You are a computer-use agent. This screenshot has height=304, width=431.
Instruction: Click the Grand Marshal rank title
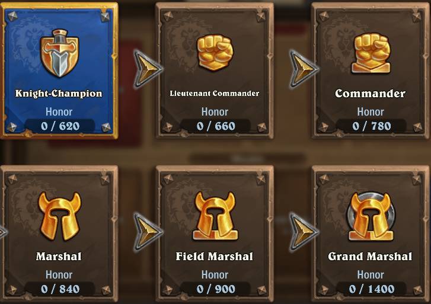371,257
